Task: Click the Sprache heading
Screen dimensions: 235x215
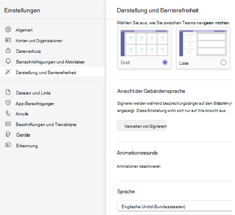Action: coord(126,192)
